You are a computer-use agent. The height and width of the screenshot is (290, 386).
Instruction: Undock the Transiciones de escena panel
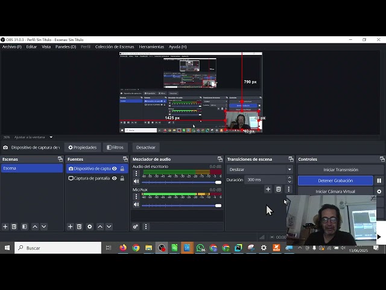(x=291, y=159)
